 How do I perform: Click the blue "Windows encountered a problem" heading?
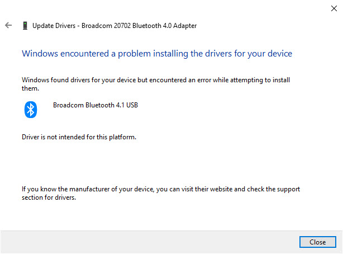coord(157,54)
